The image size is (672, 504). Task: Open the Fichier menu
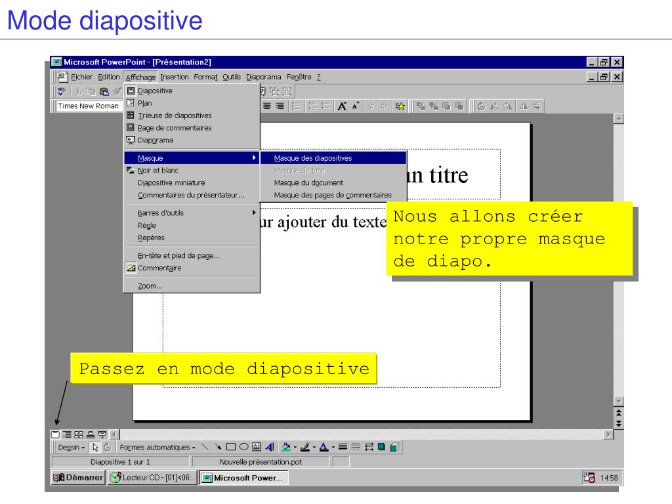81,77
